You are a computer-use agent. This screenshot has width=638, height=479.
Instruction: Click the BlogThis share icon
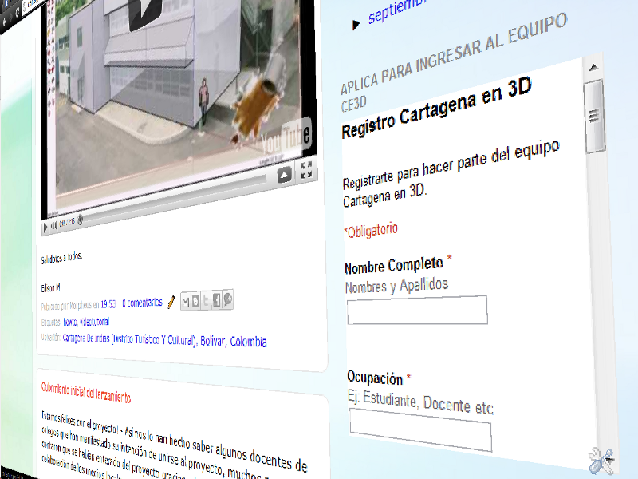click(x=195, y=301)
